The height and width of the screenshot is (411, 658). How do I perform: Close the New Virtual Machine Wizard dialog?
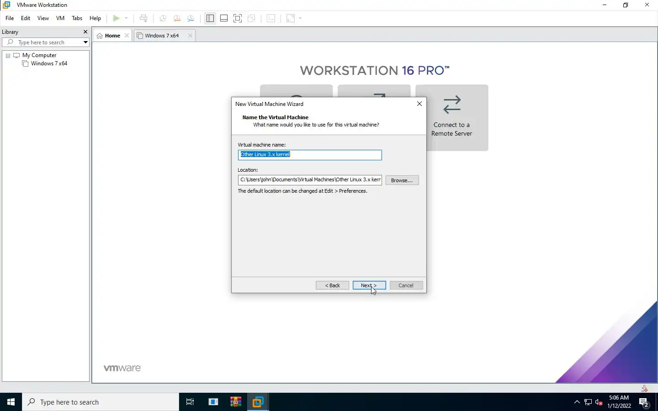419,104
